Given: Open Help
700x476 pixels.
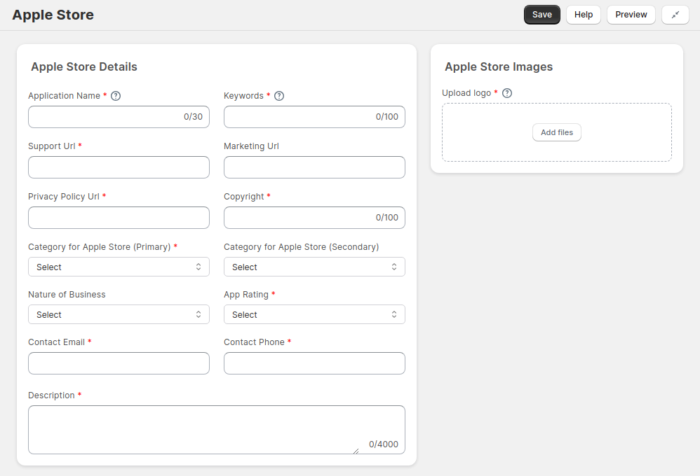Looking at the screenshot, I should coord(584,15).
